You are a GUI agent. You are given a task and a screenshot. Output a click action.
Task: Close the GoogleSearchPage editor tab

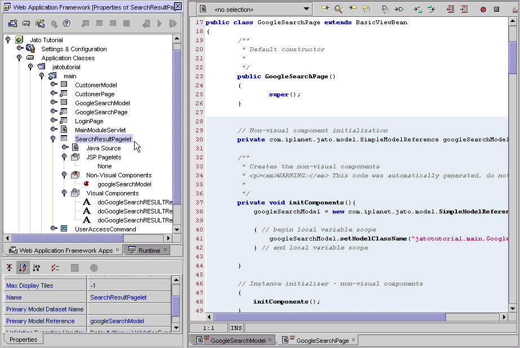(x=352, y=340)
